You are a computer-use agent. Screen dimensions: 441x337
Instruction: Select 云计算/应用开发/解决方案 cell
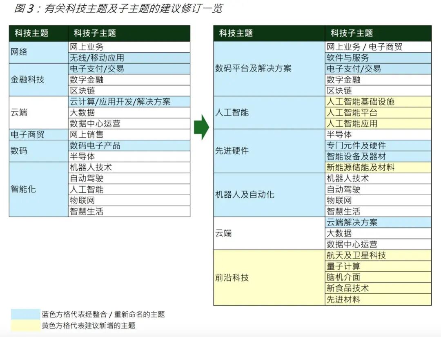pos(129,102)
